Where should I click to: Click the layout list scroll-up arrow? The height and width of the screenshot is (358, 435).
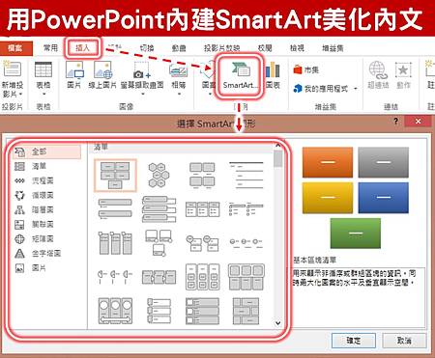278,146
